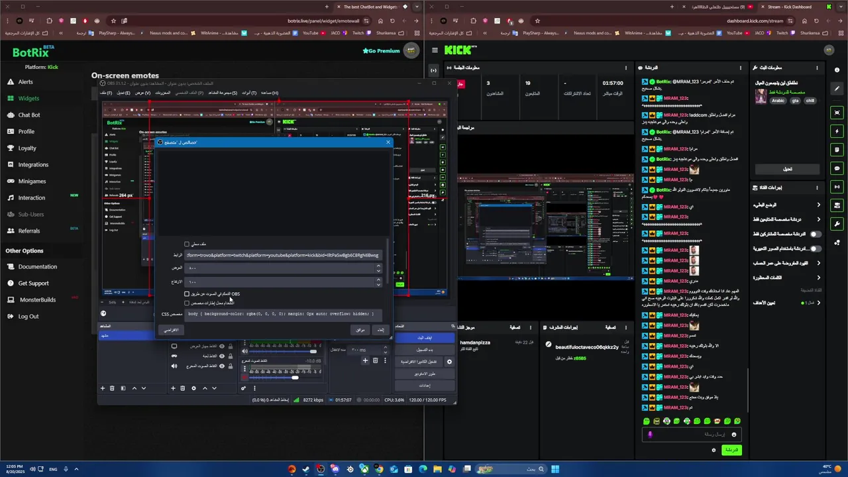Viewport: 848px width, 477px height.
Task: Open Widgets in BotRix sidebar
Action: [28, 98]
